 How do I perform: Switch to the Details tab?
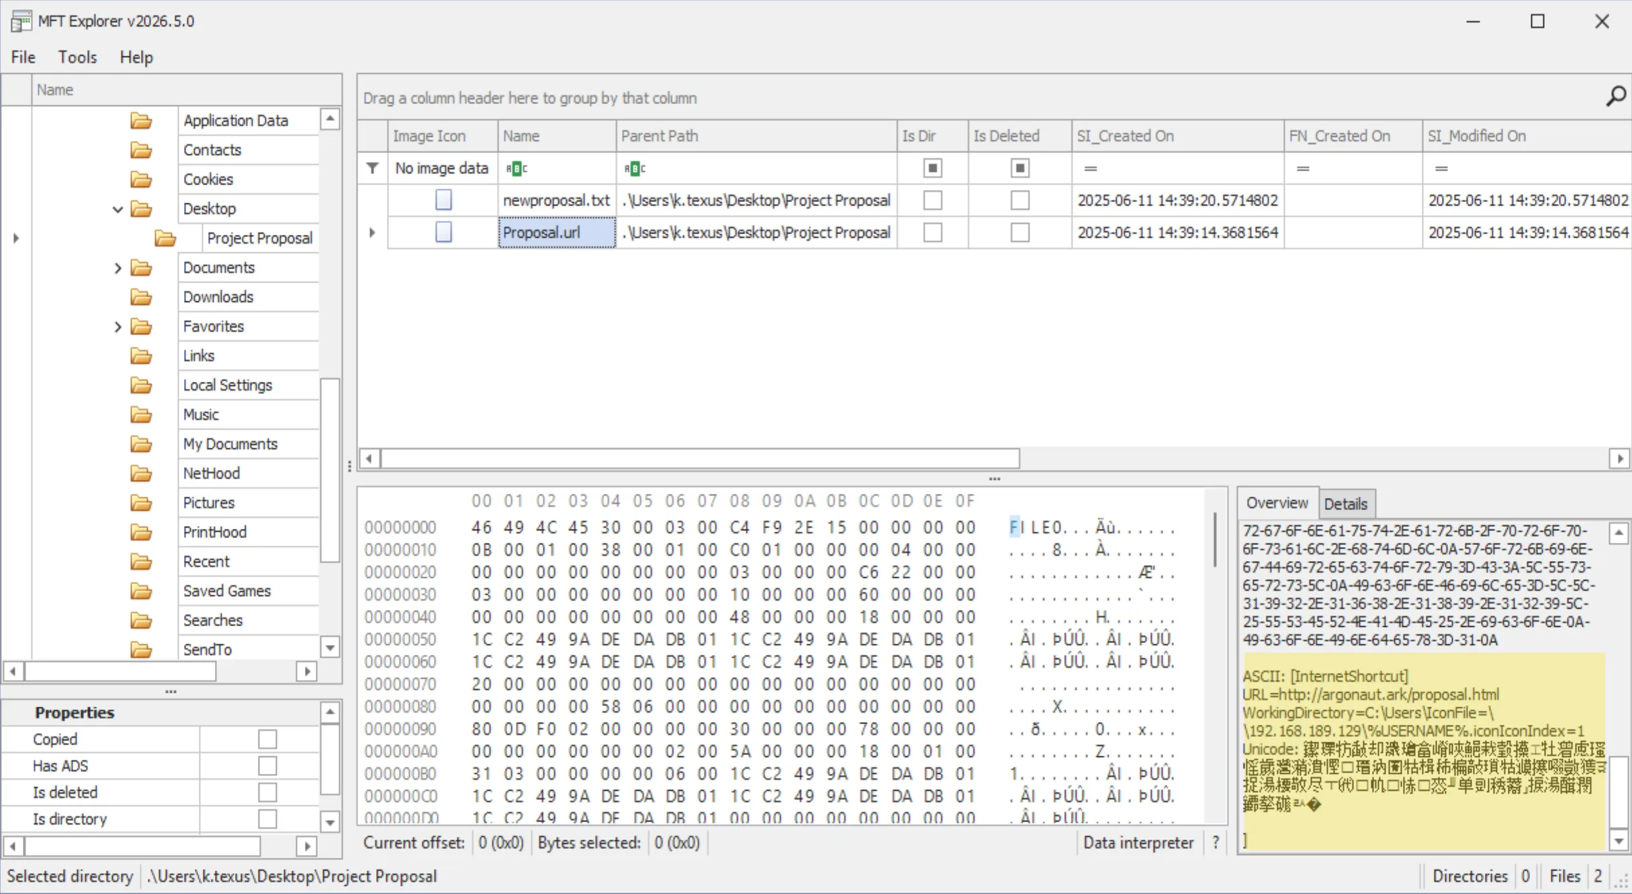tap(1346, 504)
